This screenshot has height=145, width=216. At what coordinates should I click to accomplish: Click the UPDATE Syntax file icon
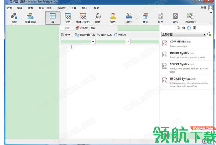click(165, 81)
